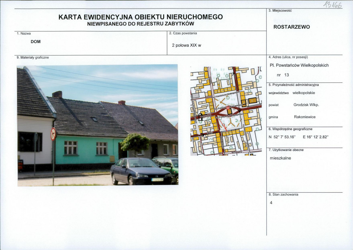
Task: Click the locality name 'ROSTARZEWO'
Action: point(291,27)
